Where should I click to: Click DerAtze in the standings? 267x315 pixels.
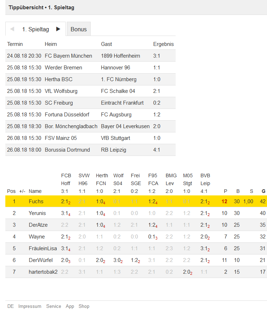click(38, 225)
